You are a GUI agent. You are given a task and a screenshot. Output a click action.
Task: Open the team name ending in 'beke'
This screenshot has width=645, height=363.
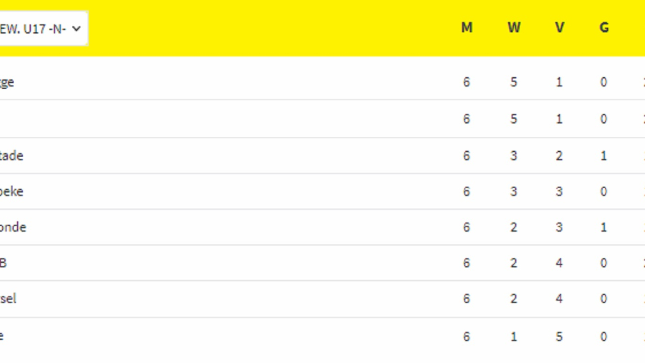11,191
